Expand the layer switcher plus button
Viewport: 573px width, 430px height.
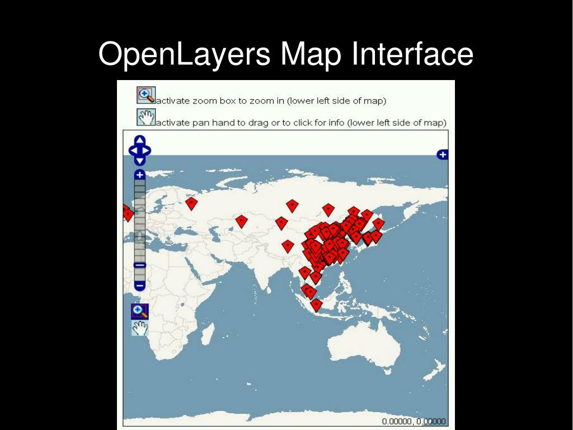443,155
